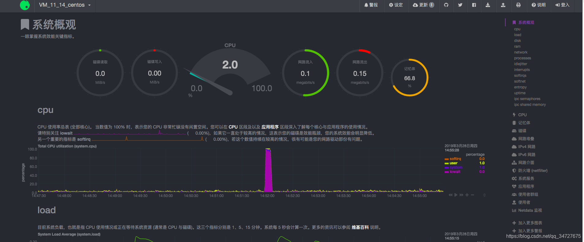The width and height of the screenshot is (584, 242).
Task: Jump to ipc shared memory in sidebar
Action: [x=530, y=105]
